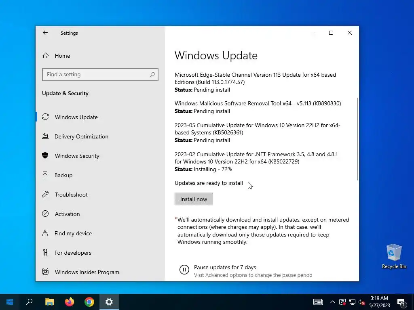Launch File Explorer from the taskbar
414x310 pixels.
49,302
